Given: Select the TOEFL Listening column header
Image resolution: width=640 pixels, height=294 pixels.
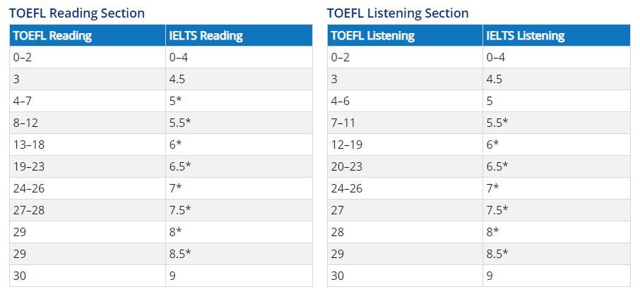Looking at the screenshot, I should point(405,35).
